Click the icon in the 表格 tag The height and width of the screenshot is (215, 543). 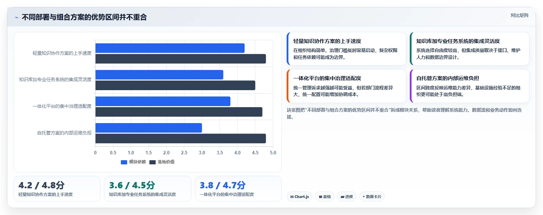click(x=320, y=197)
